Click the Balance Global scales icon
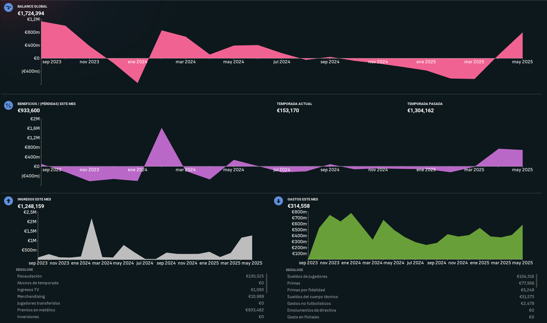547x323 pixels. coord(8,7)
